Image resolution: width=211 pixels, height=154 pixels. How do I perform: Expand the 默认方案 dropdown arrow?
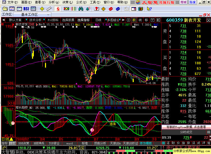coord(26,20)
